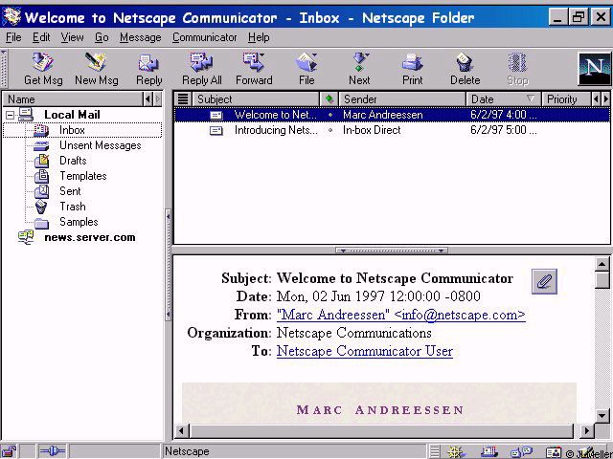
Task: Select the Inbox folder
Action: tap(82, 130)
